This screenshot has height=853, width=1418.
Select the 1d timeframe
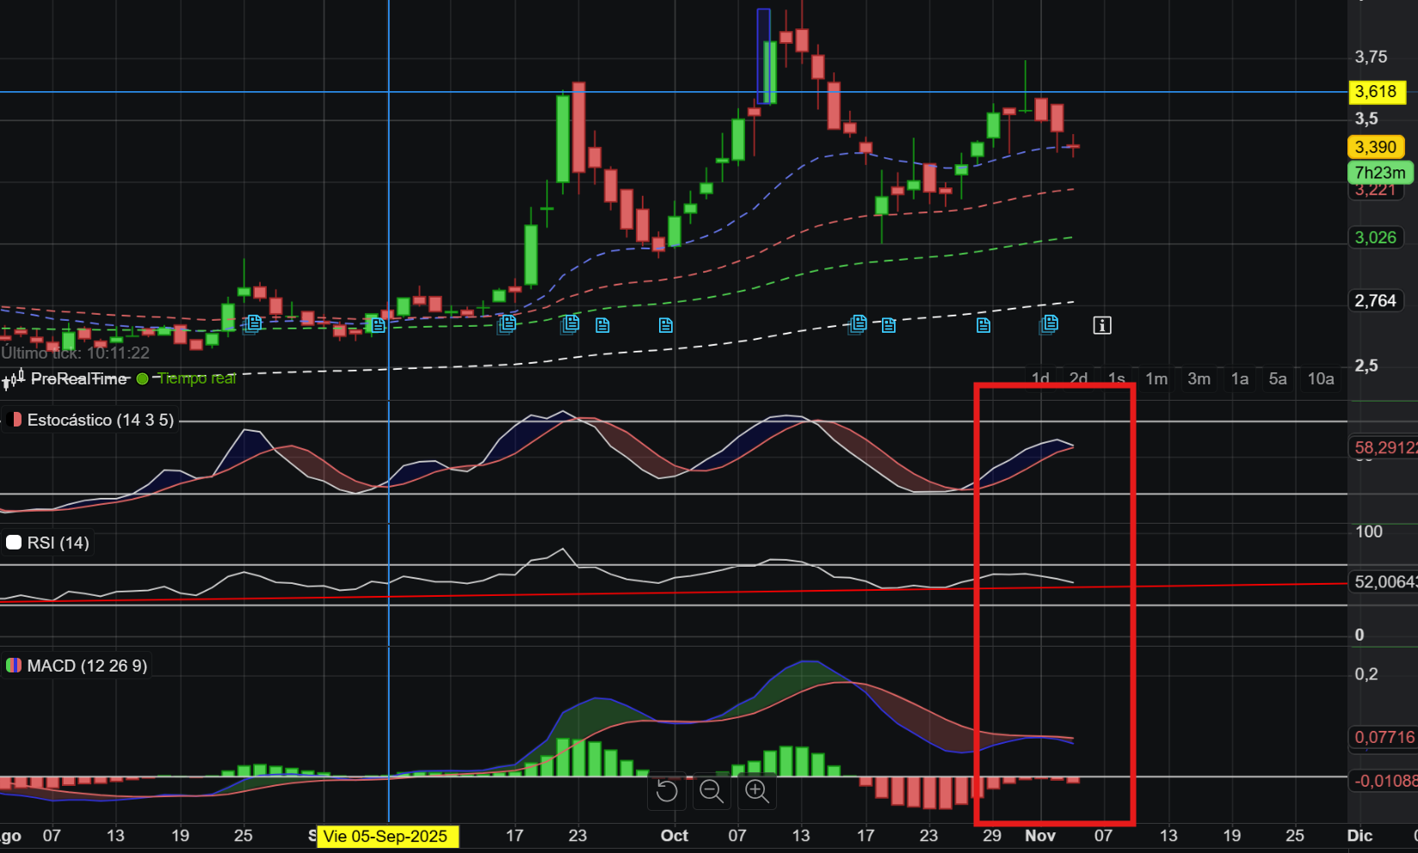pos(1039,378)
